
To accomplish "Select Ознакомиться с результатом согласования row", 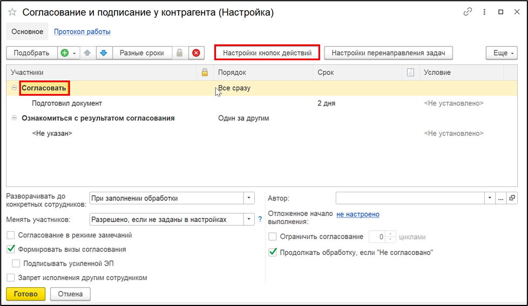I will [x=262, y=118].
